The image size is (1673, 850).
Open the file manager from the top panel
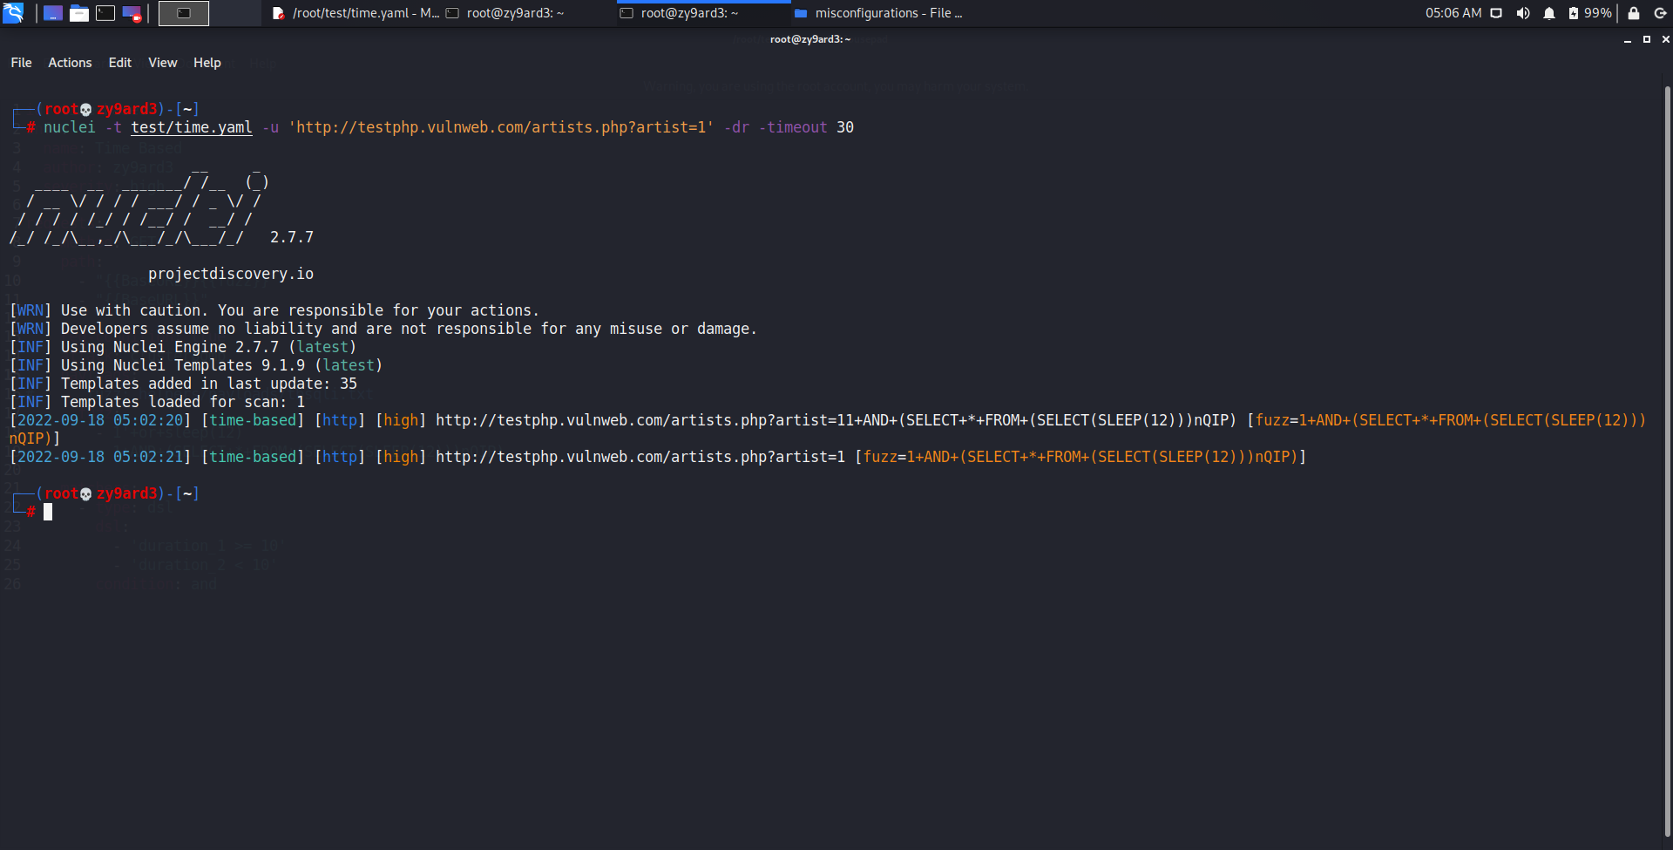pos(78,12)
